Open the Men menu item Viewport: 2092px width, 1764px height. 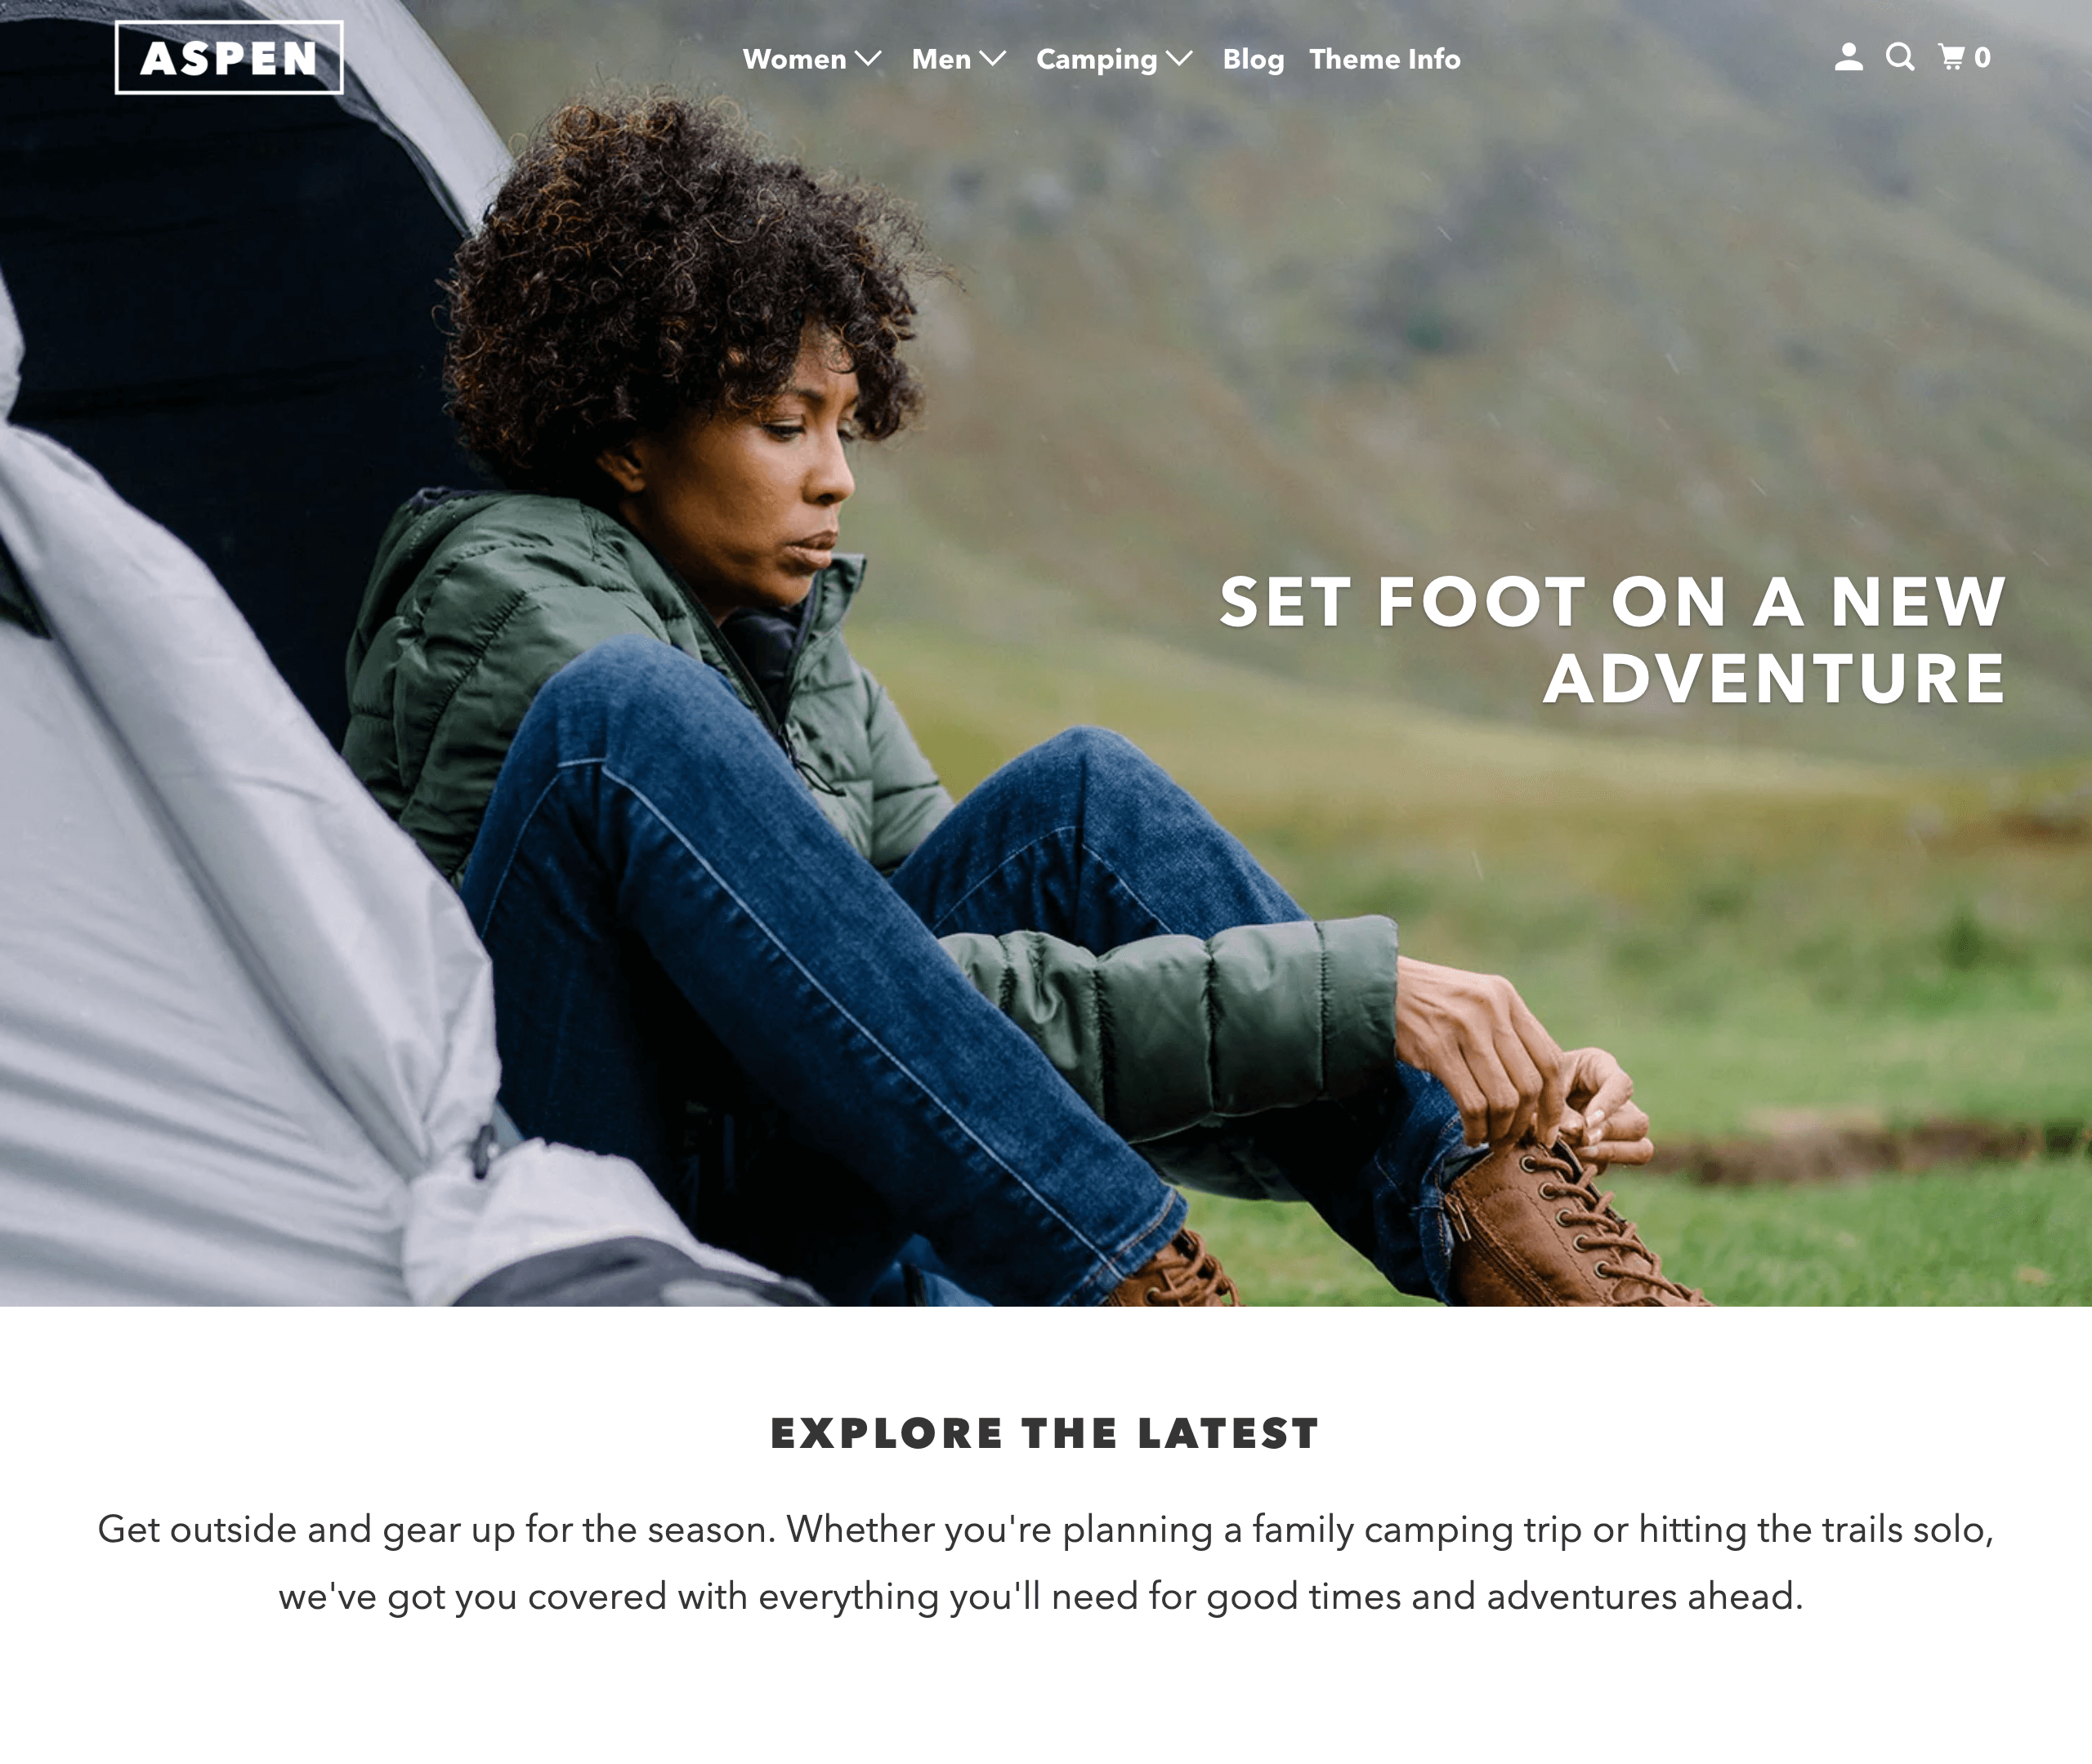click(941, 59)
